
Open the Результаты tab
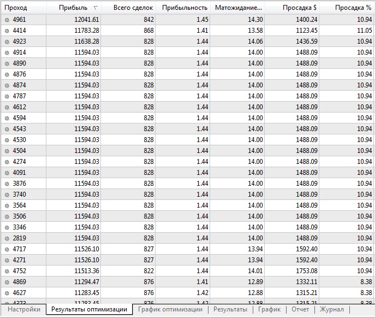230,309
